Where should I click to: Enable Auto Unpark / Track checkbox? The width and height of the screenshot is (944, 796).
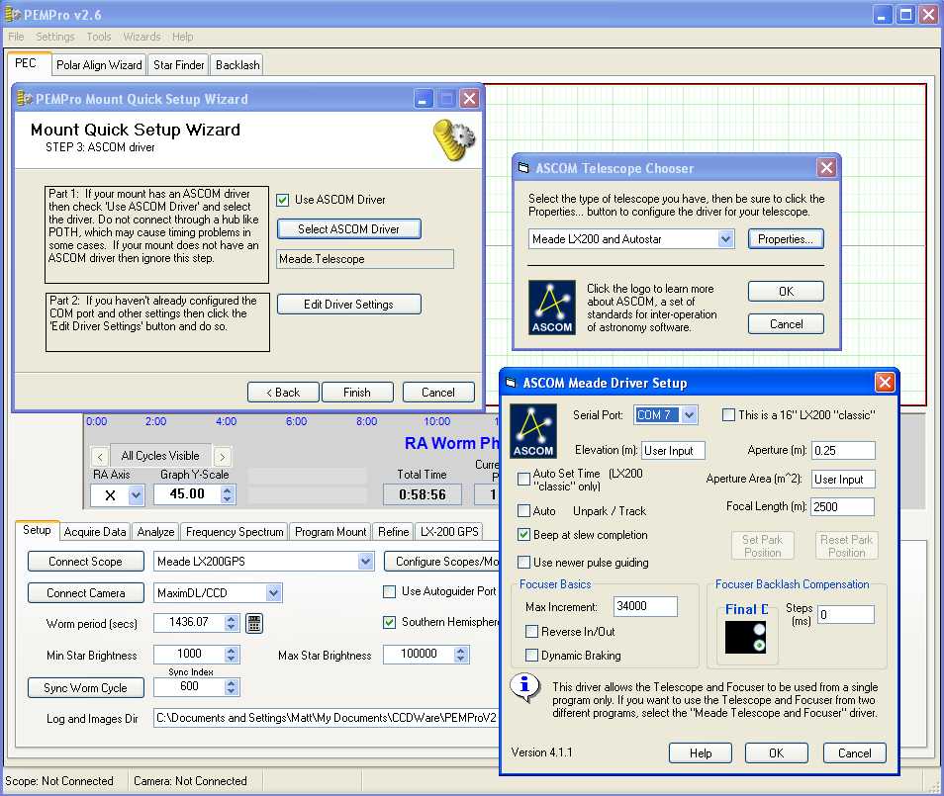click(x=523, y=511)
